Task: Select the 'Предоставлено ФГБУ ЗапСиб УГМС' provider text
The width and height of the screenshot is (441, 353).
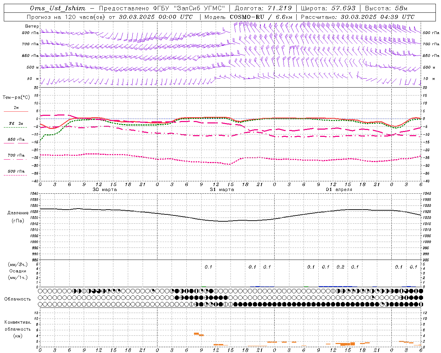Action: (162, 8)
